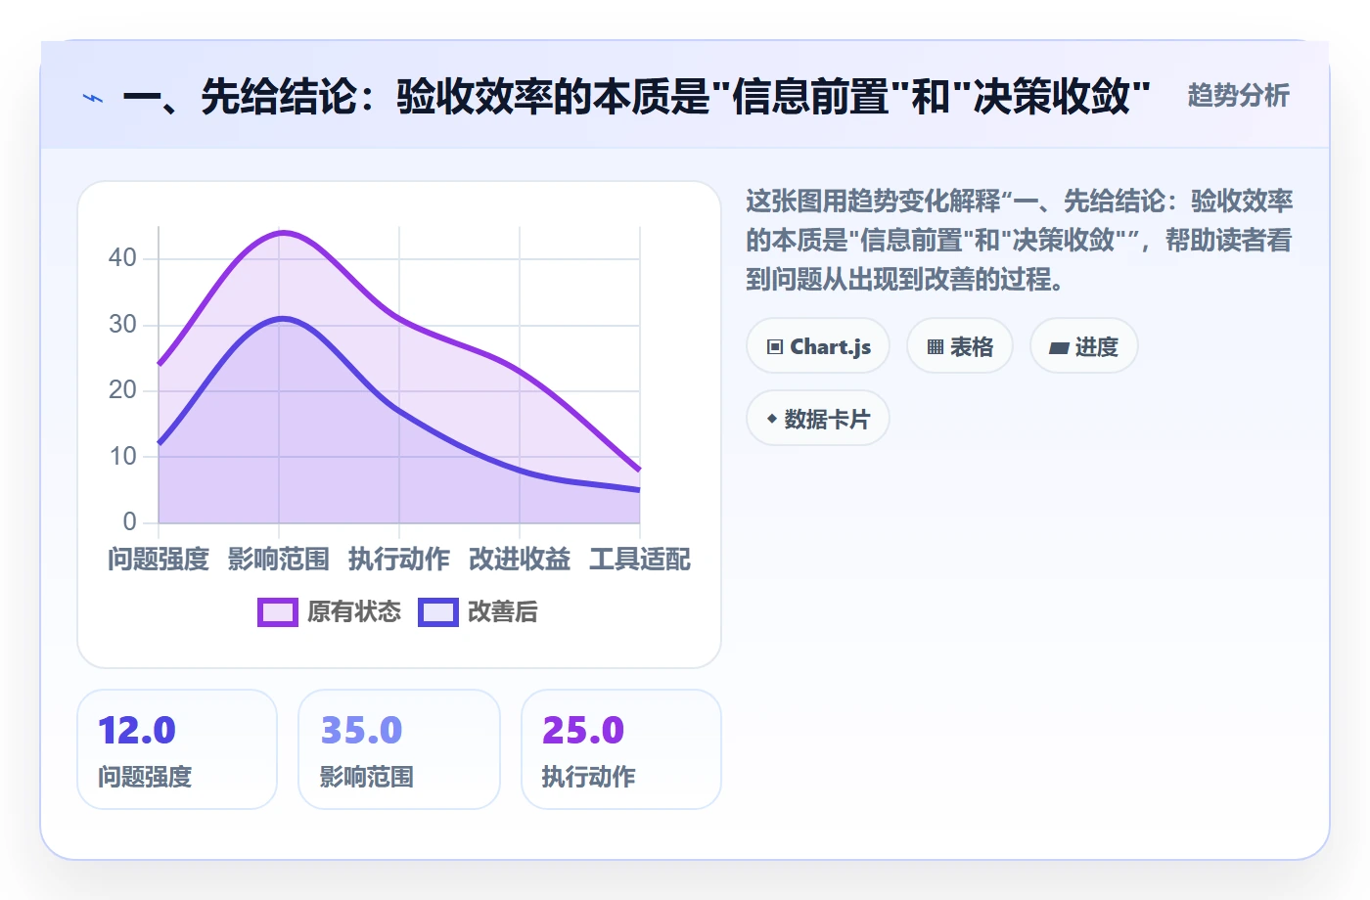Click the 改进收益 x-axis label
This screenshot has width=1370, height=900.
520,560
